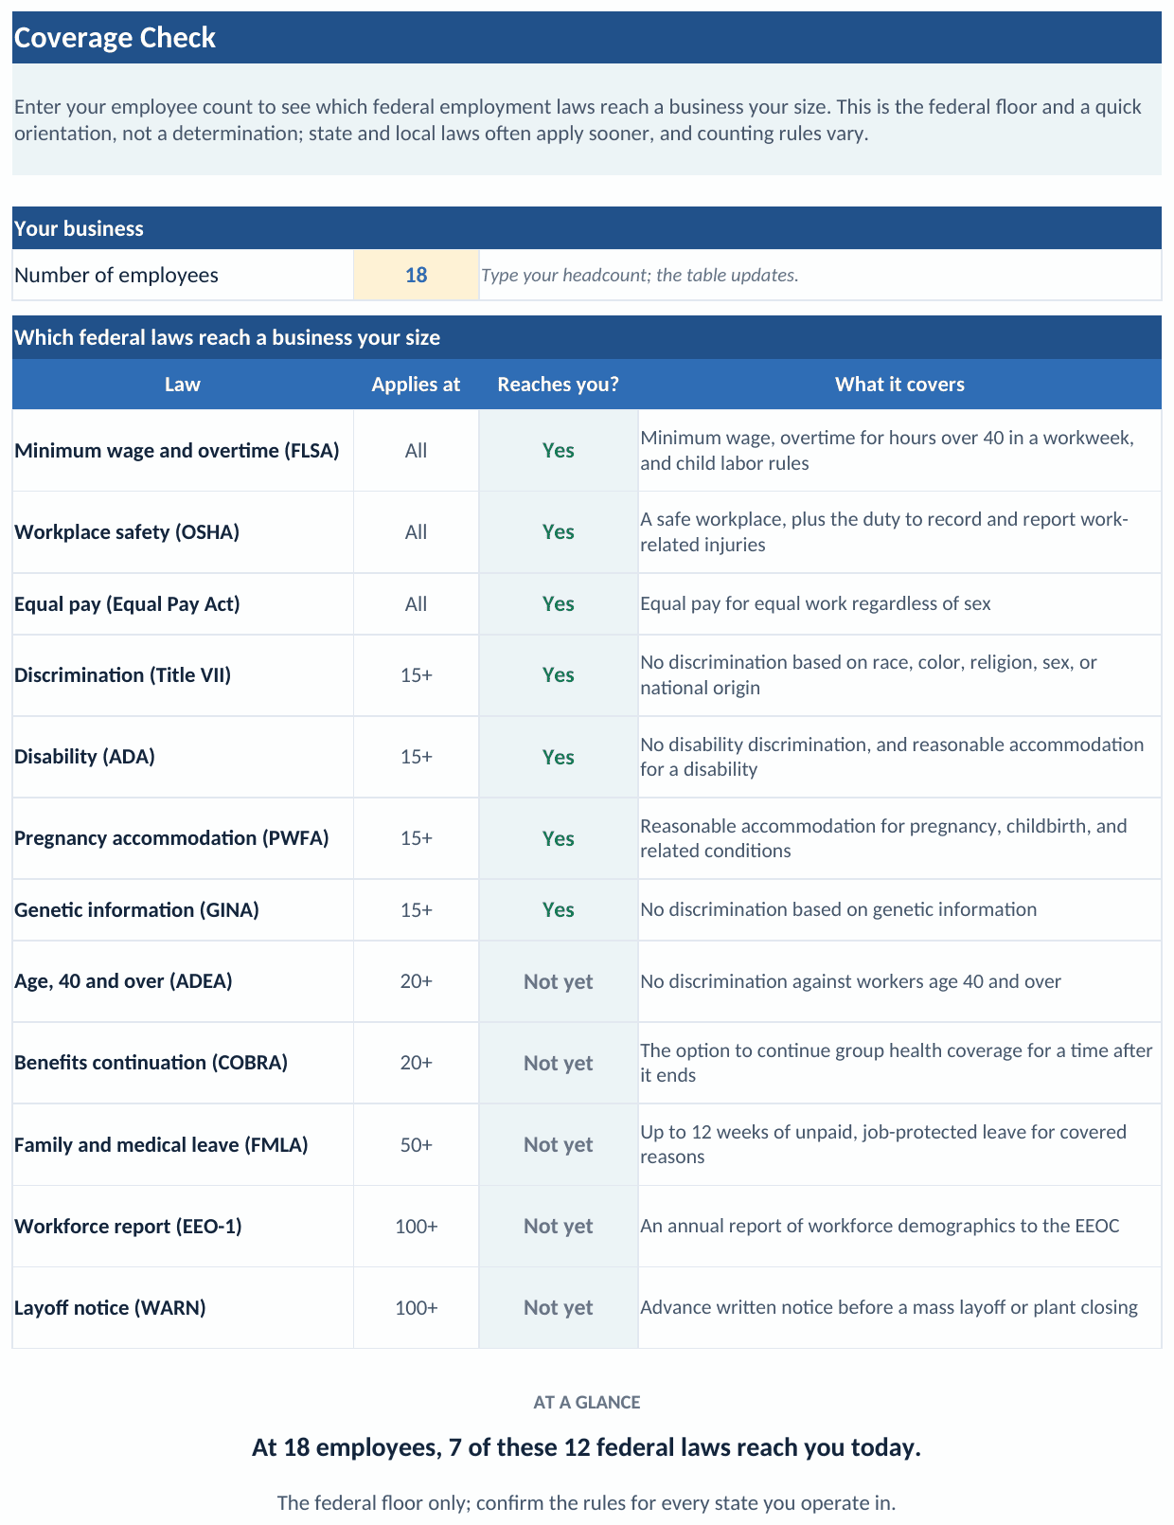The image size is (1174, 1525).
Task: Click 'Which federal laws reach a business' header
Action: coord(586,338)
